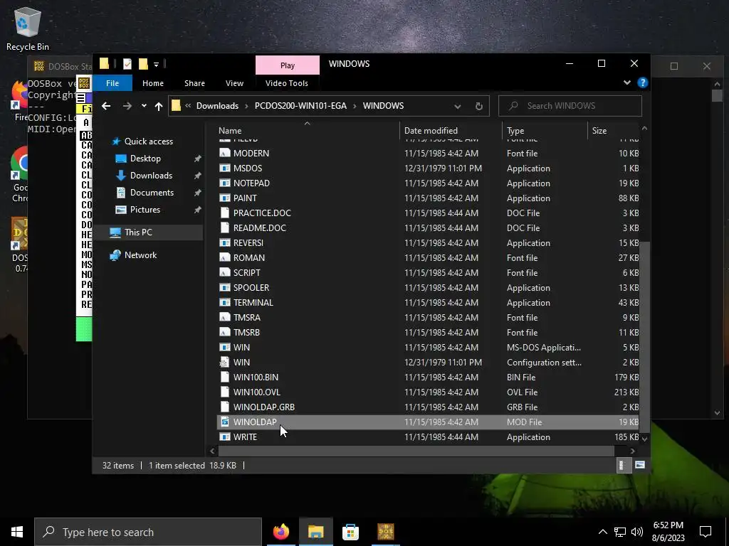Image resolution: width=729 pixels, height=546 pixels.
Task: Open Documents in the navigation pane
Action: (152, 193)
